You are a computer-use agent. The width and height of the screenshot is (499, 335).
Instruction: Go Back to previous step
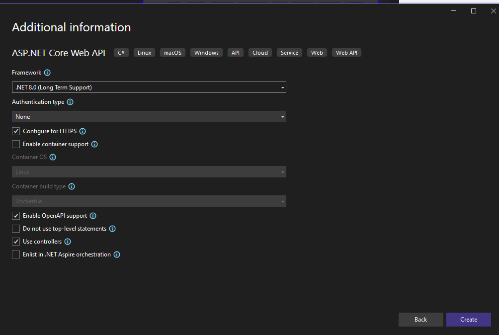pos(420,320)
